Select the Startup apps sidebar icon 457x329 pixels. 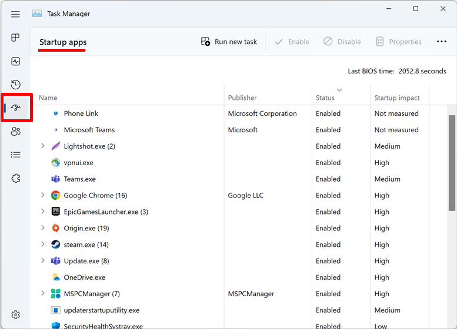click(x=16, y=108)
